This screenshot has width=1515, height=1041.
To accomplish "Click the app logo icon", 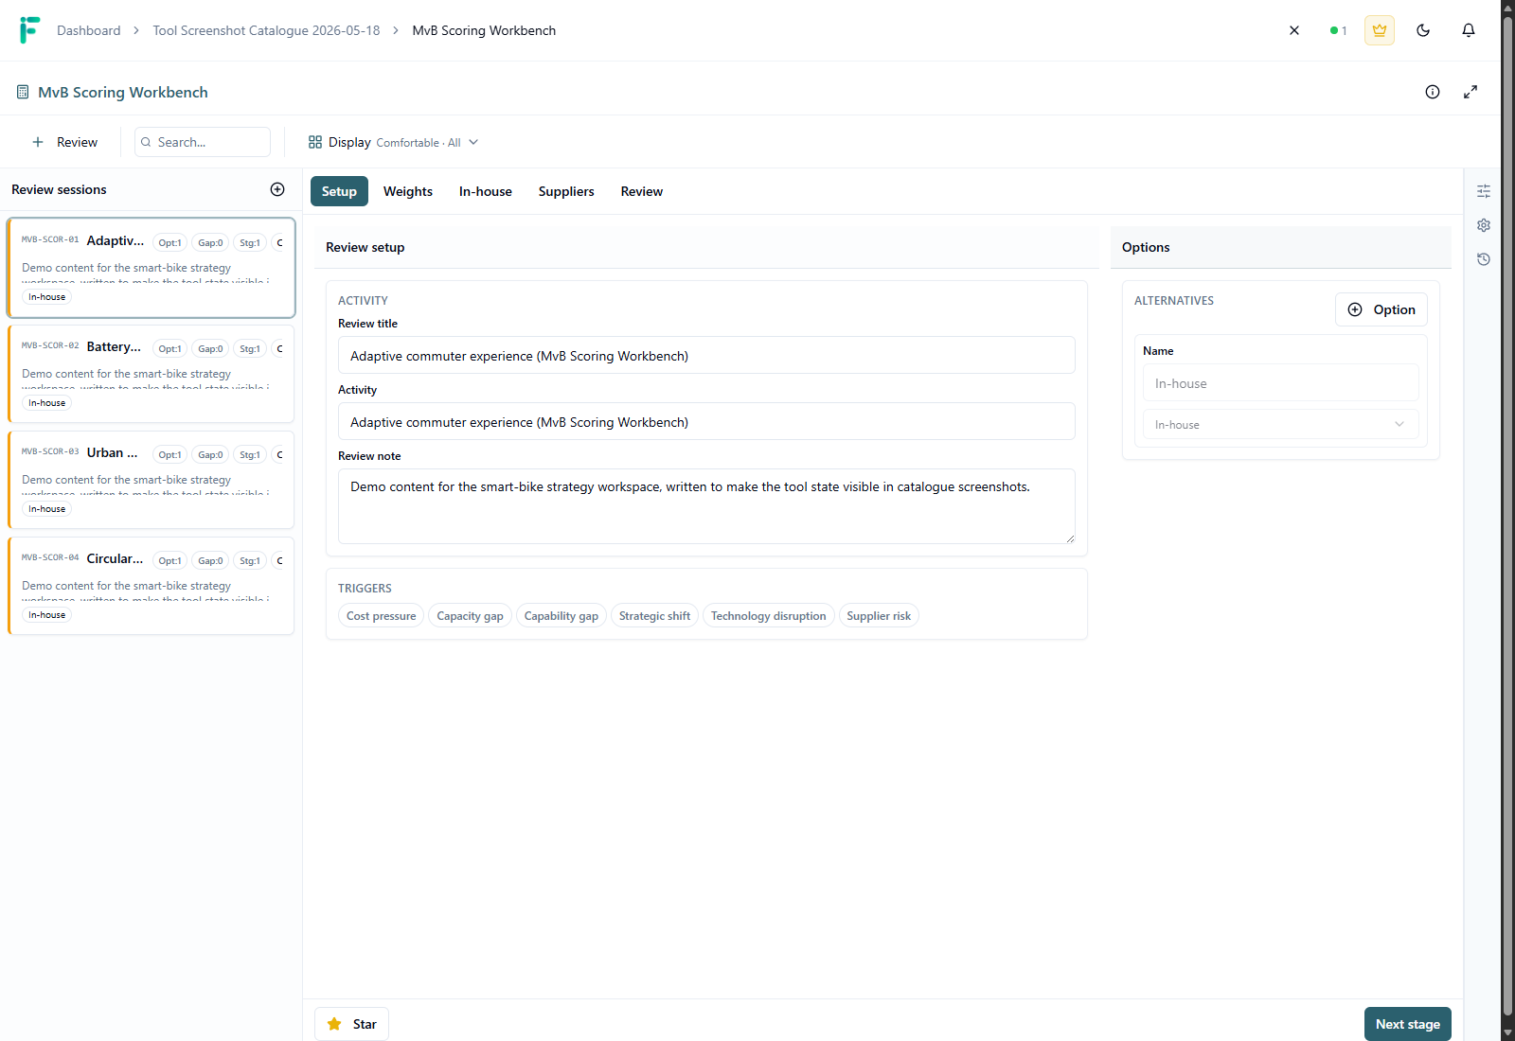I will tap(29, 30).
